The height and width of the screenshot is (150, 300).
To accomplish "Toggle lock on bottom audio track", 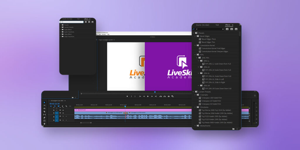I will pyautogui.click(x=54, y=120).
